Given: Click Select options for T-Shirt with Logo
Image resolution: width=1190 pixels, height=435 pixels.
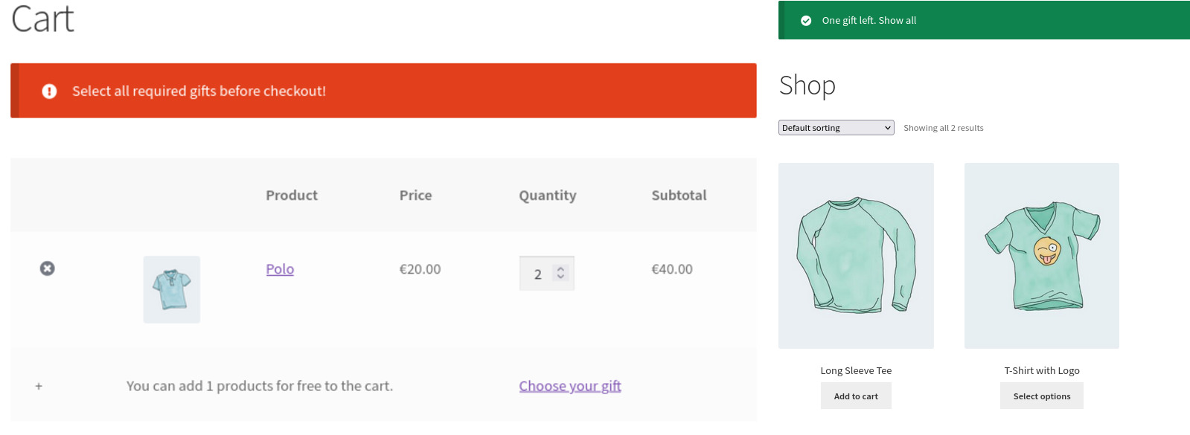Looking at the screenshot, I should (1042, 396).
